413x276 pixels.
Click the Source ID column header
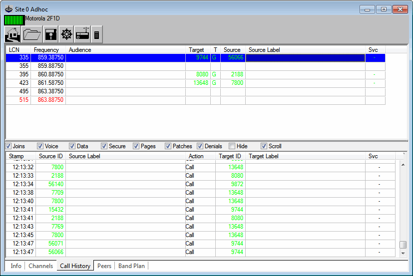[51, 156]
